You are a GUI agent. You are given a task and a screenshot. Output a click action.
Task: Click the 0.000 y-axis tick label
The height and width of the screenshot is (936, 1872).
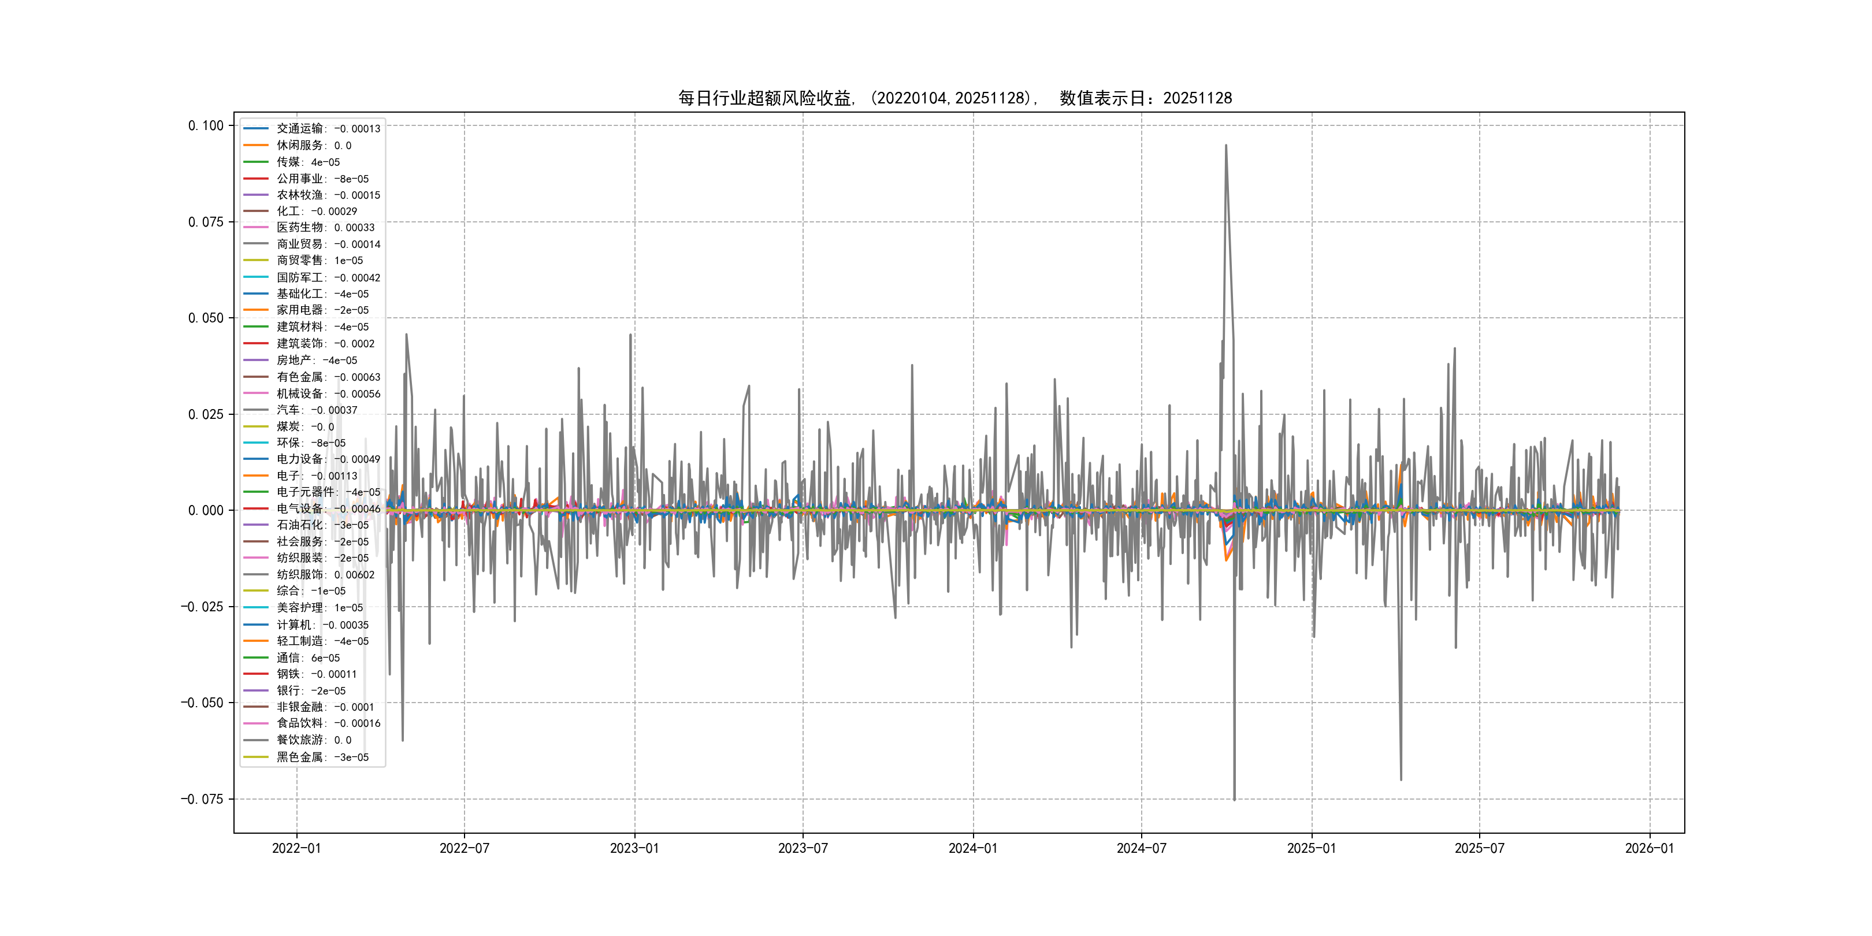tap(206, 511)
